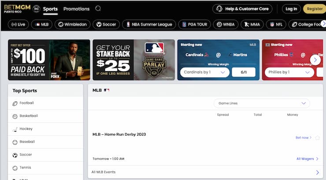
Task: Expand All MLB Events chevron
Action: 317,172
